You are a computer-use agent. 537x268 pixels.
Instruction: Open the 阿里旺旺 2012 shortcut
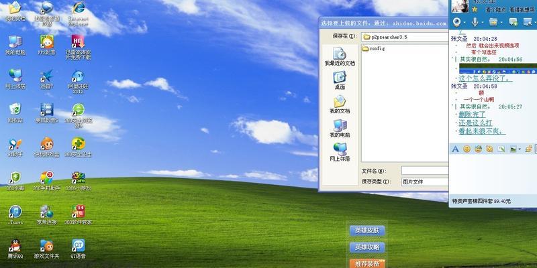coord(78,81)
